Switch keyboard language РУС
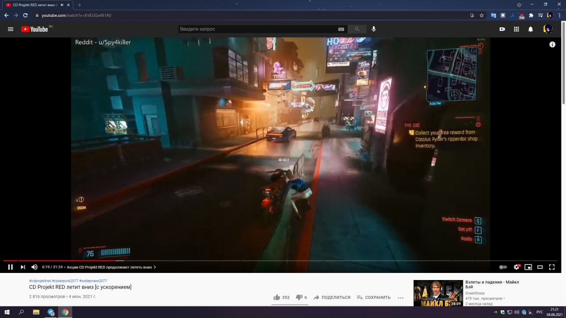This screenshot has height=318, width=566. coord(539,312)
